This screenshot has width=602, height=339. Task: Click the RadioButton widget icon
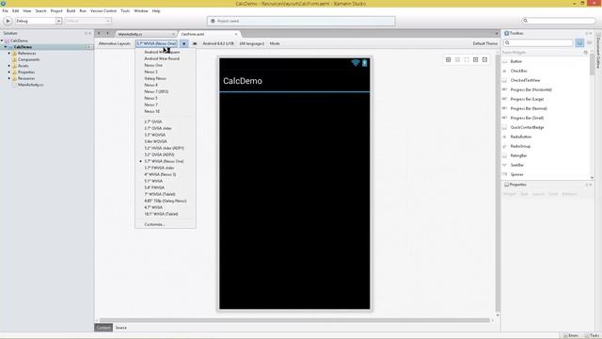click(x=505, y=137)
